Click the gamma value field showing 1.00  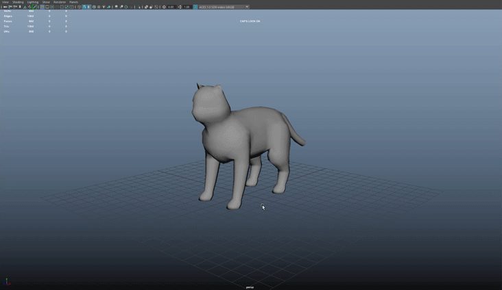click(187, 7)
